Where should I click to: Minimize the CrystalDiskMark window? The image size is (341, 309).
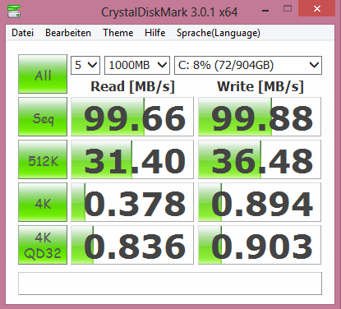point(265,11)
